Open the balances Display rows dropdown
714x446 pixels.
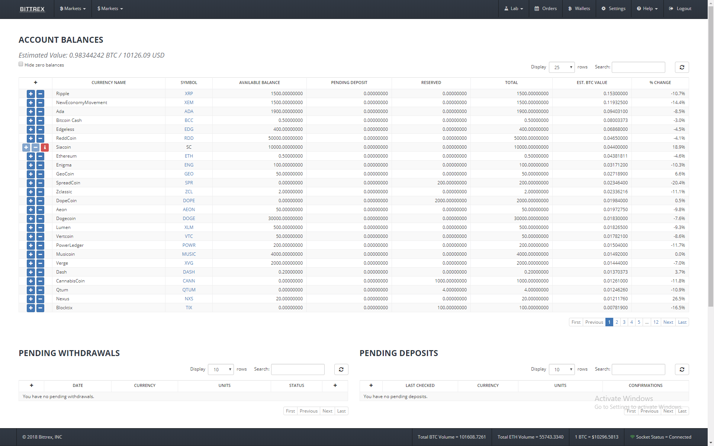[562, 67]
